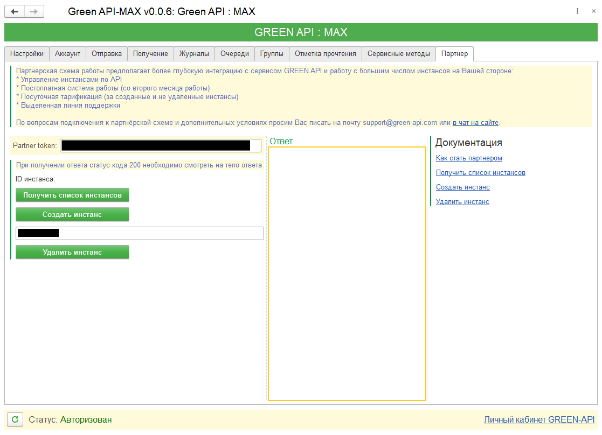Image resolution: width=602 pixels, height=435 pixels.
Task: Click the Создать инстанс button
Action: coord(72,214)
